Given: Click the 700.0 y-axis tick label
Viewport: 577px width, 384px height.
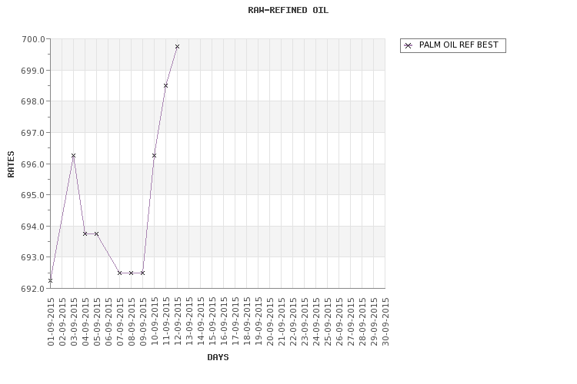Looking at the screenshot, I should click(x=33, y=39).
